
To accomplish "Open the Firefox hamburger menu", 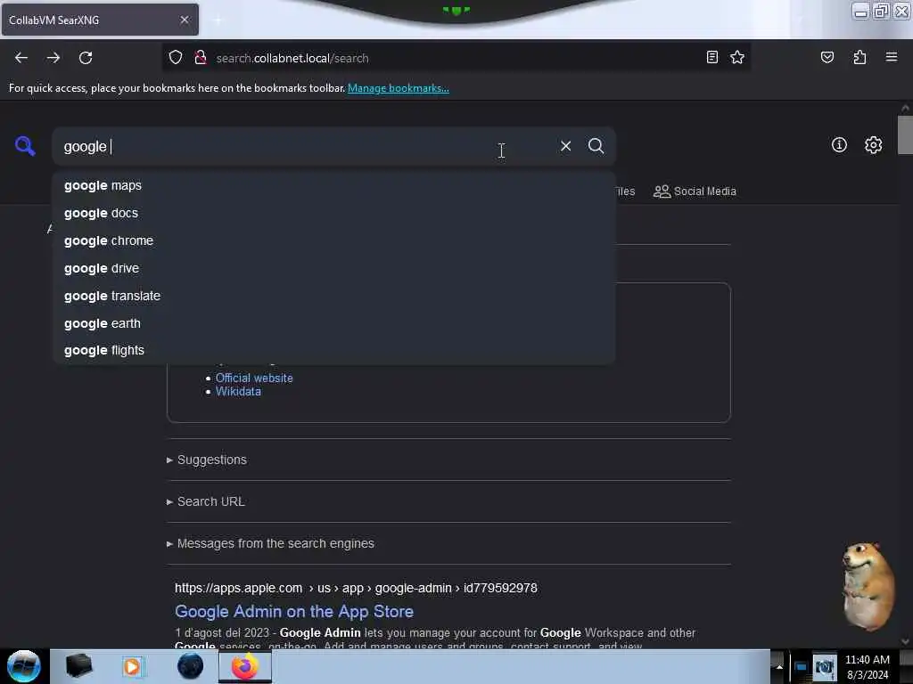I will (891, 57).
